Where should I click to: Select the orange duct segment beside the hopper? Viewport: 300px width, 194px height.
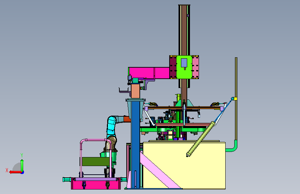point(127,119)
